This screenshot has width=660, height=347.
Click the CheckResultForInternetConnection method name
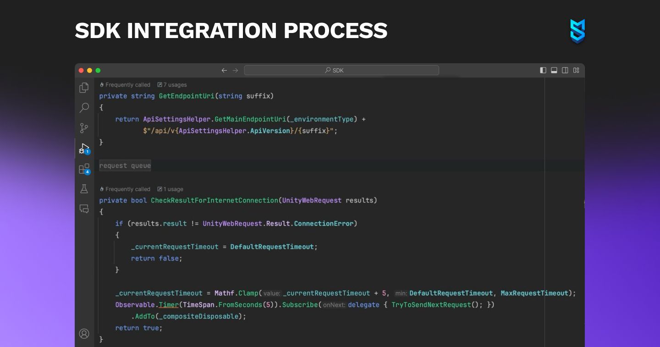(214, 200)
